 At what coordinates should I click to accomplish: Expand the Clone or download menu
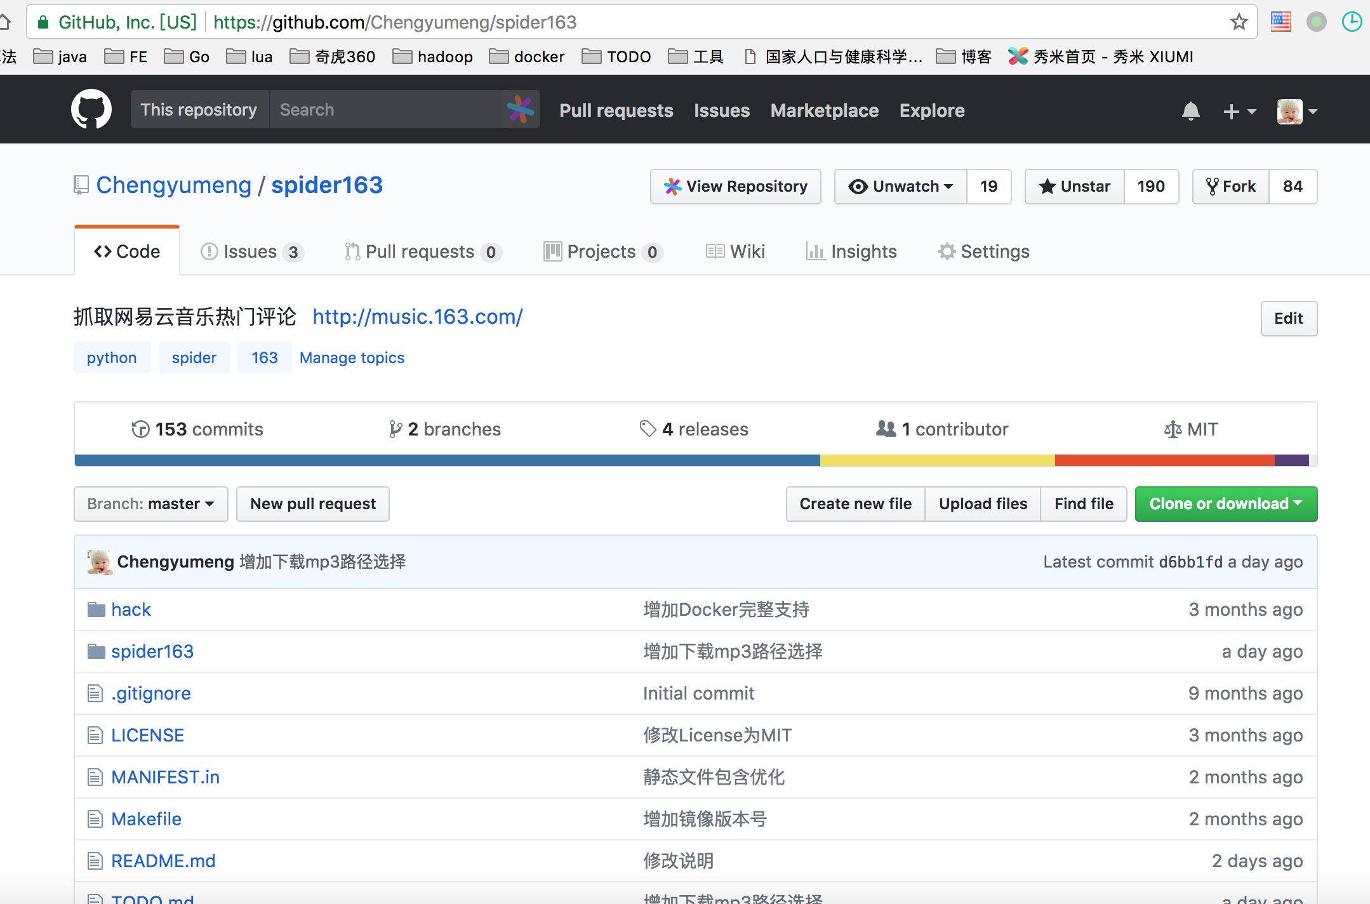[x=1225, y=504]
